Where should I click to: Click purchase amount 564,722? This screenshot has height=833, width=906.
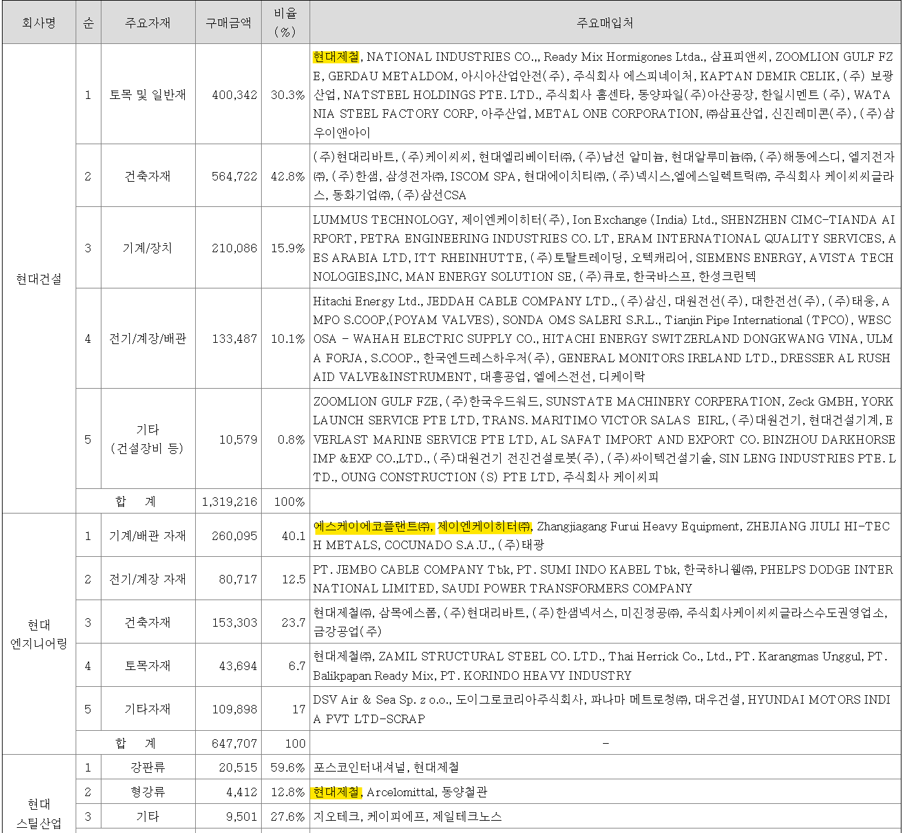pos(235,176)
